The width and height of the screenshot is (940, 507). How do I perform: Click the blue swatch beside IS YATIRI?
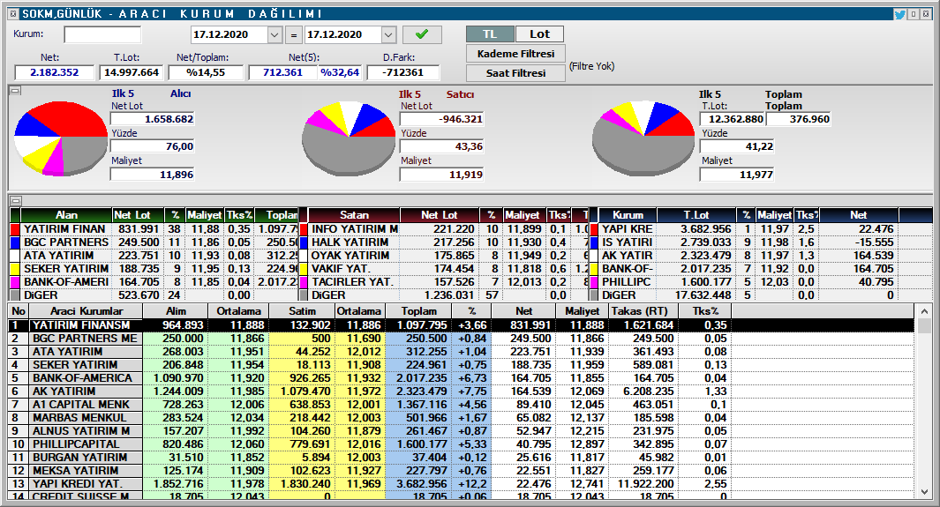tap(594, 242)
